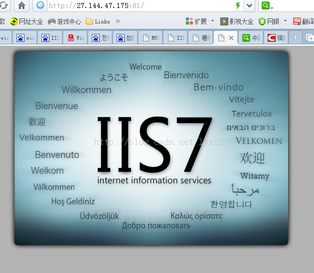Viewport: 314px width, 273px height.
Task: Switch to the Baidu '如' tab
Action: pos(125,38)
